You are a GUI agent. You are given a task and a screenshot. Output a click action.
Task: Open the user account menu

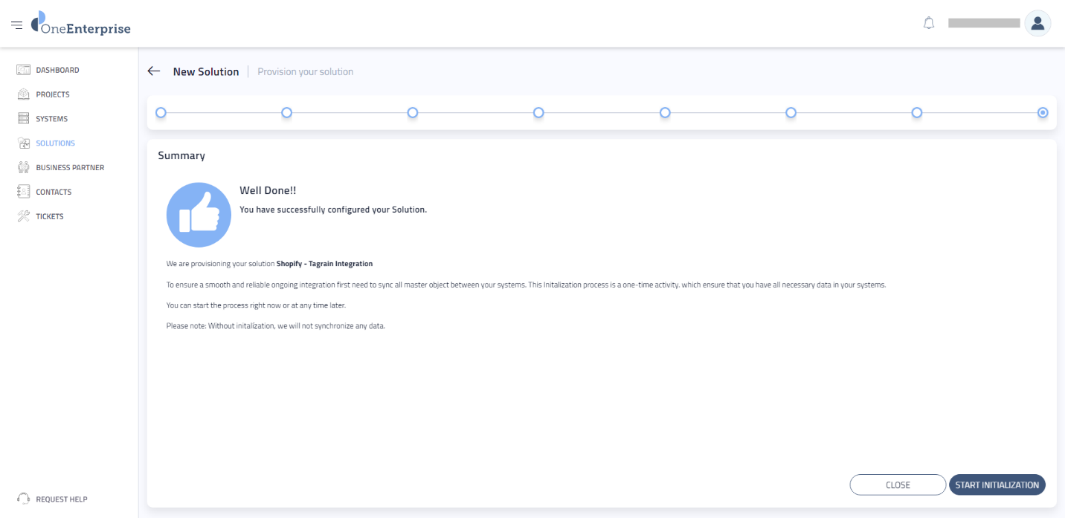pos(1037,23)
